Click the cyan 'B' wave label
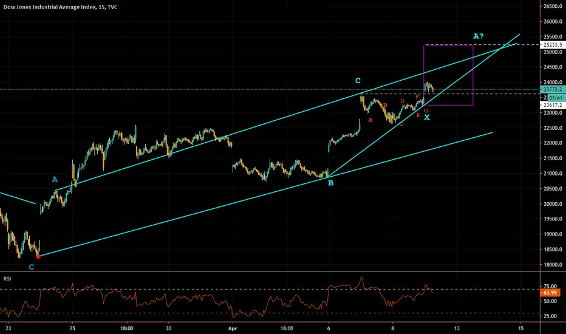The image size is (566, 334). 330,183
